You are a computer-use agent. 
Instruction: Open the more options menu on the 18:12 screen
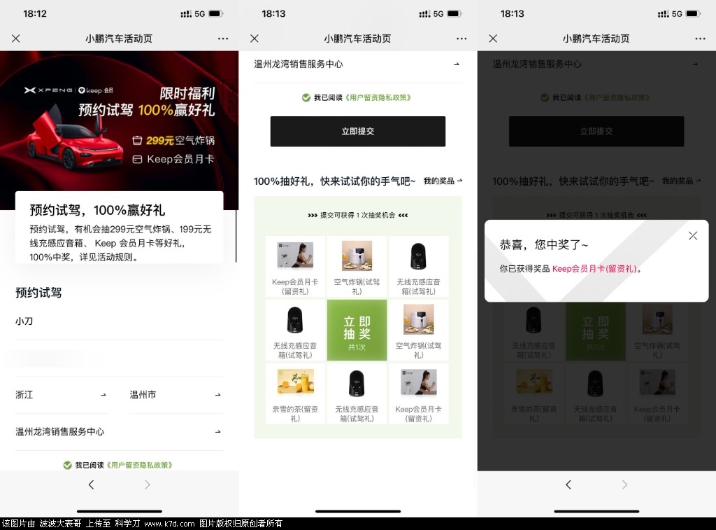(x=222, y=39)
